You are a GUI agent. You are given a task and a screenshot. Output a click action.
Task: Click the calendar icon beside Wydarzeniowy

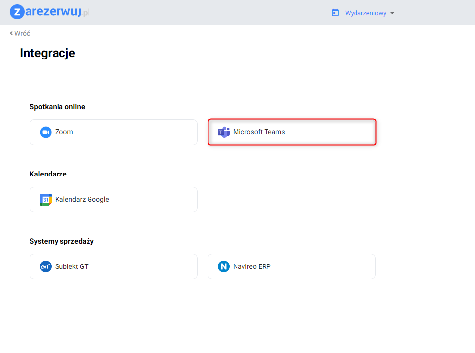point(335,13)
